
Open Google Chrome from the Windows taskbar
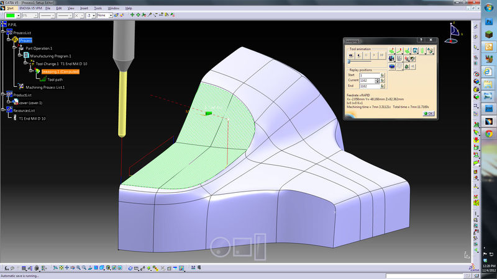coord(488,134)
